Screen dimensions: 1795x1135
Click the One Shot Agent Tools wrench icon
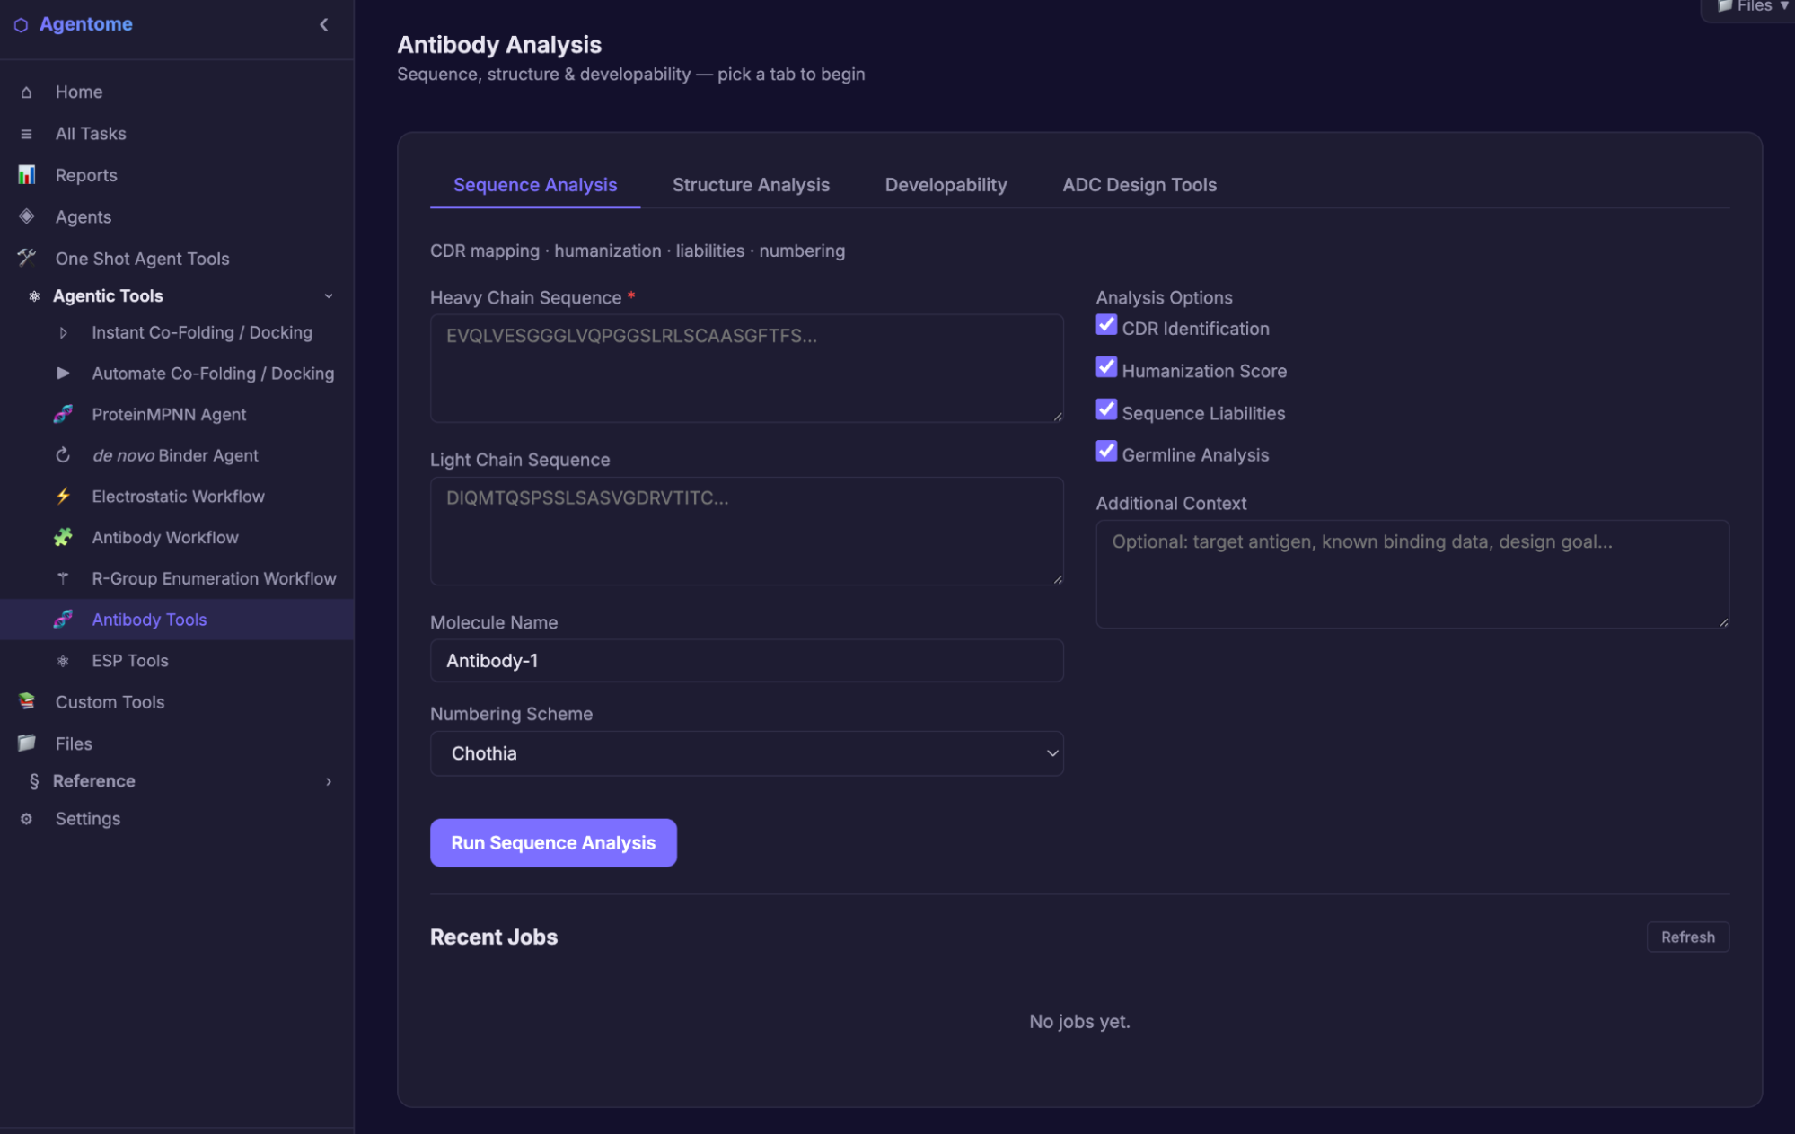click(x=26, y=258)
